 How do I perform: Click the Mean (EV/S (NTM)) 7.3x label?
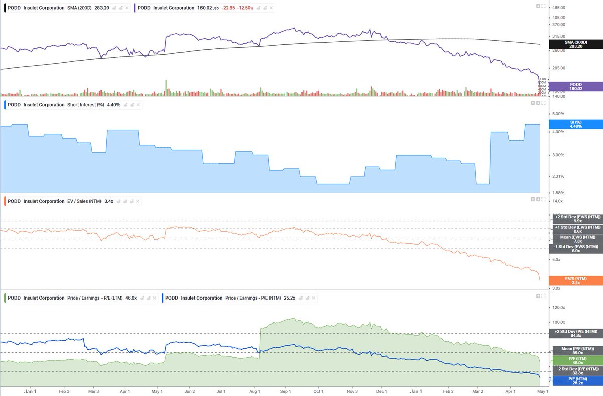click(577, 239)
